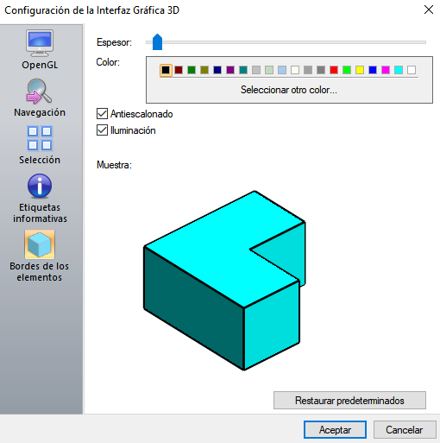Select the cyan color swatch
This screenshot has width=440, height=443.
(x=399, y=70)
